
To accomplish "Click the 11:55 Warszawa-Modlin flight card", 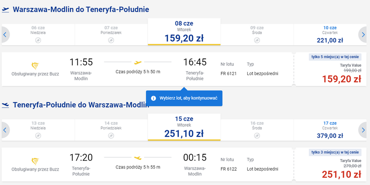I will [x=148, y=69].
